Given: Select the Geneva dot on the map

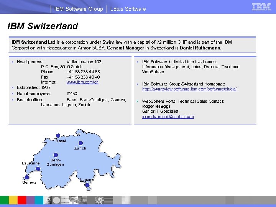Looking at the screenshot, I should (x=27, y=177).
